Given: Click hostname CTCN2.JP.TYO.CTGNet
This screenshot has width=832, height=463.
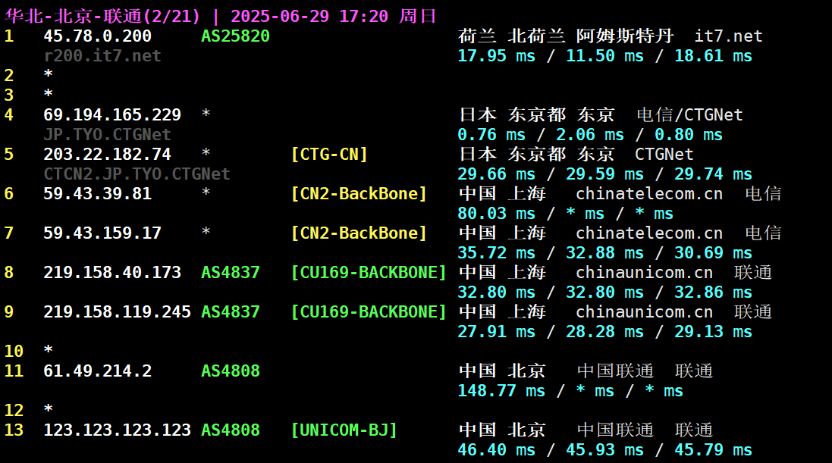Looking at the screenshot, I should point(137,174).
